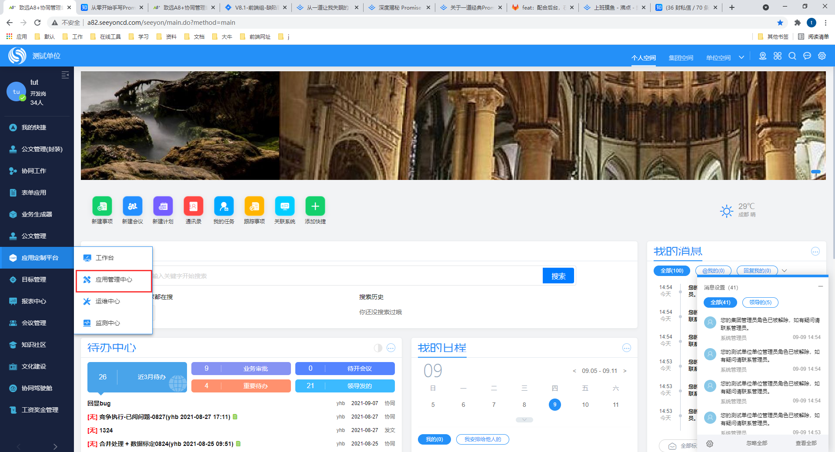
Task: Open the 跟踪事项 shortcut icon
Action: pyautogui.click(x=254, y=206)
